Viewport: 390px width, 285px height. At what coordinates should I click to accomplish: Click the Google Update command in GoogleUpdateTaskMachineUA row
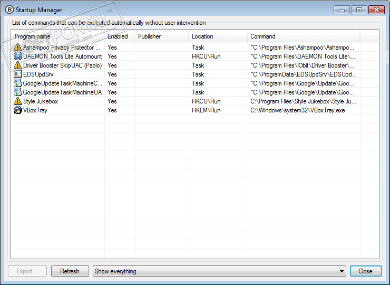303,92
